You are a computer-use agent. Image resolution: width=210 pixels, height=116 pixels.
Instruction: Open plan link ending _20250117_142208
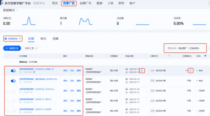click(x=35, y=109)
